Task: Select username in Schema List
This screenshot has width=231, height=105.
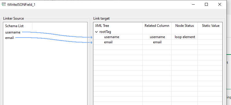Action: click(13, 32)
